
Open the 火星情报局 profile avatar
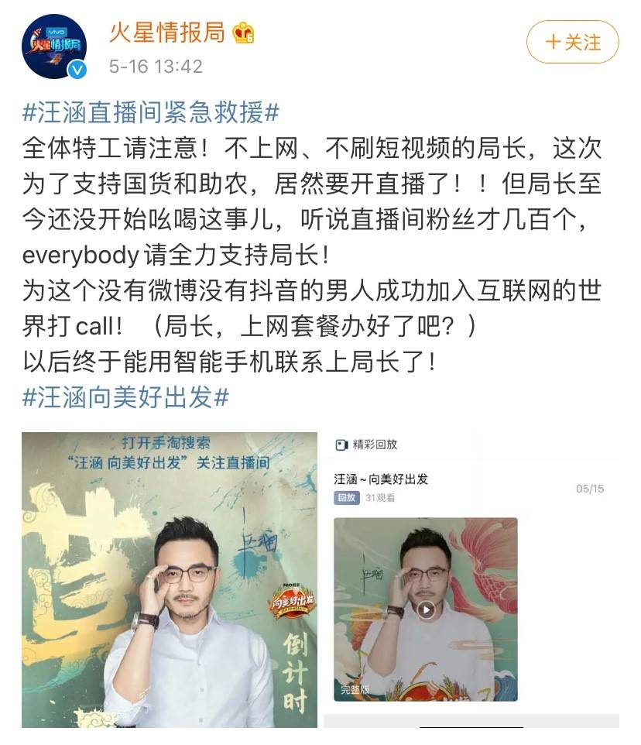coord(54,46)
